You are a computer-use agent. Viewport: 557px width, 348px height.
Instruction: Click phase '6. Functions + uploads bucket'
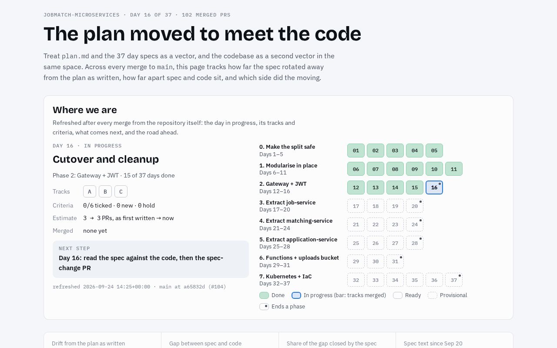(x=299, y=258)
